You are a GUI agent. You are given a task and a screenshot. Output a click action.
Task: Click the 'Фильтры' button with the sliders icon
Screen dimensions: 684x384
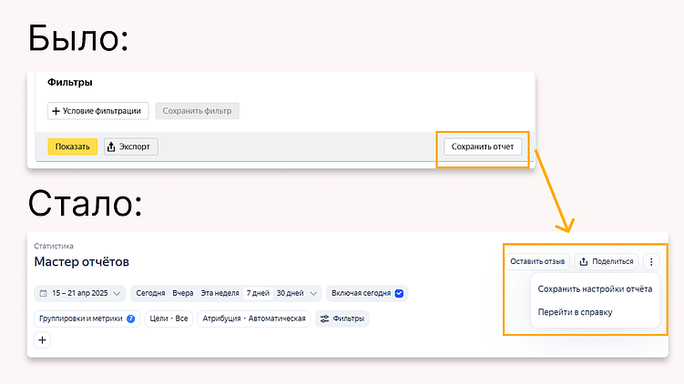point(342,318)
